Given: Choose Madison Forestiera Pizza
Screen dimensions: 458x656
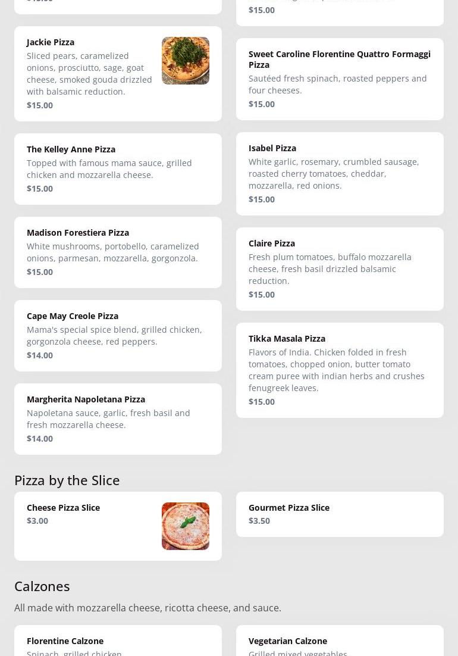Looking at the screenshot, I should pyautogui.click(x=78, y=233).
